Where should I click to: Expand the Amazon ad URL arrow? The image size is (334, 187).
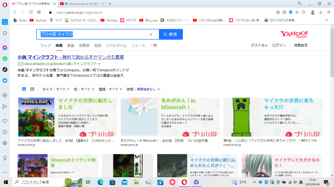(x=99, y=64)
